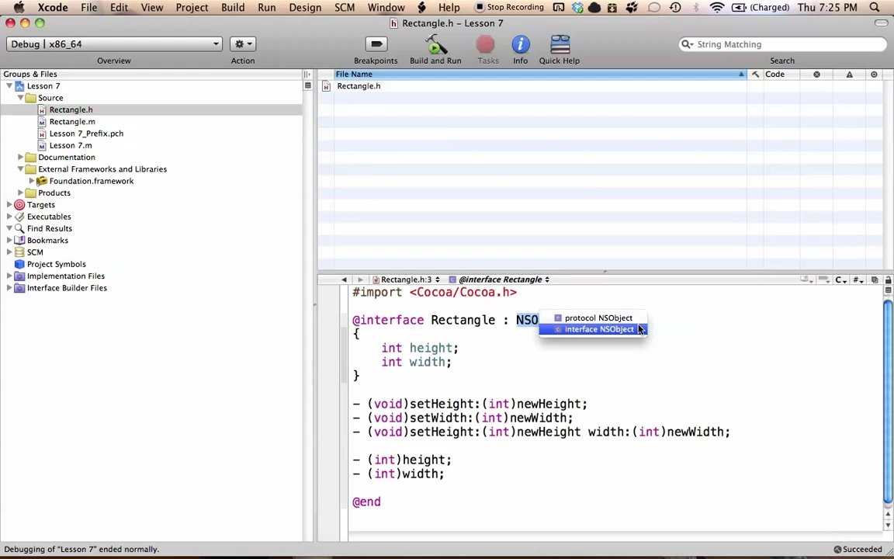Open the Build menu
The width and height of the screenshot is (894, 559).
tap(233, 8)
